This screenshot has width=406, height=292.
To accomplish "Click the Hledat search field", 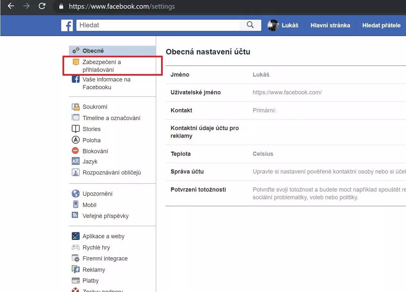I will click(x=158, y=25).
